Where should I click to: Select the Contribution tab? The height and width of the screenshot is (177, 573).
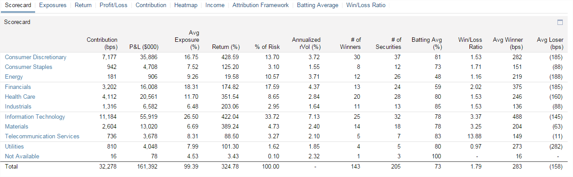[x=151, y=5]
